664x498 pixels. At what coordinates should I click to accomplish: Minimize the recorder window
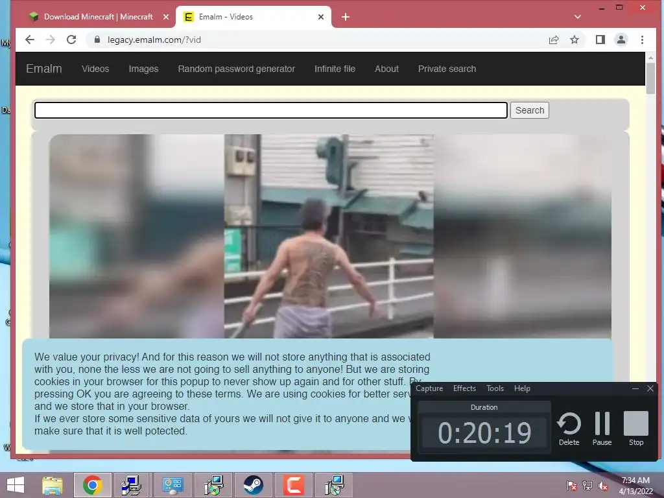[x=635, y=388]
